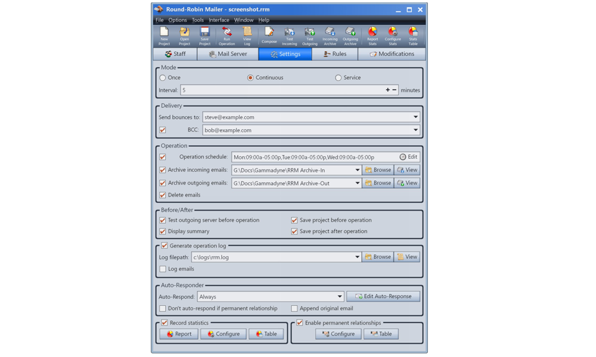596x357 pixels.
Task: Open the Auto-Respond Always dropdown
Action: (339, 296)
